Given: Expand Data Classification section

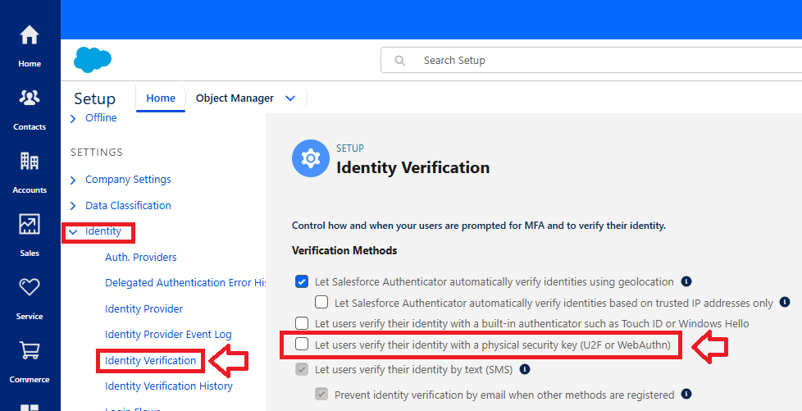Looking at the screenshot, I should pos(74,206).
